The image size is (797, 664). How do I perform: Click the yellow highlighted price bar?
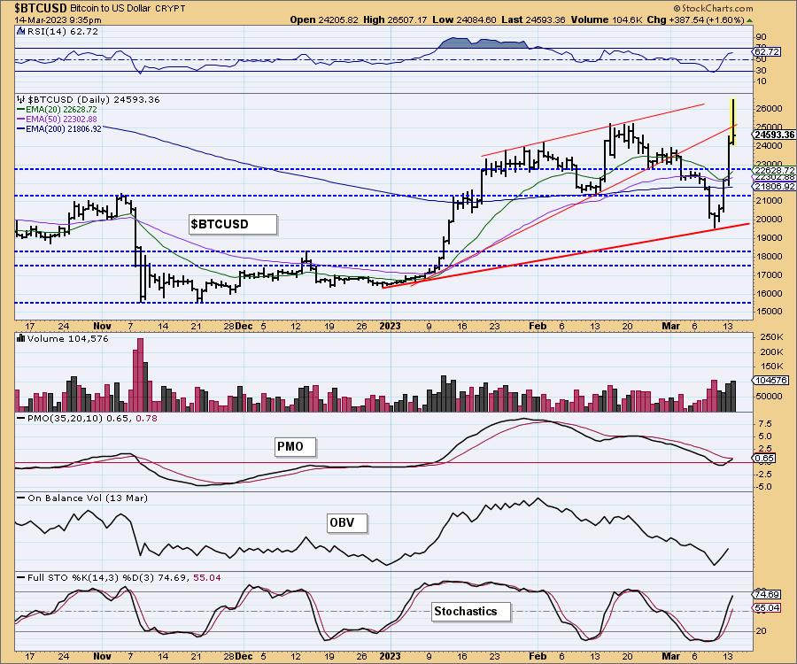point(733,122)
